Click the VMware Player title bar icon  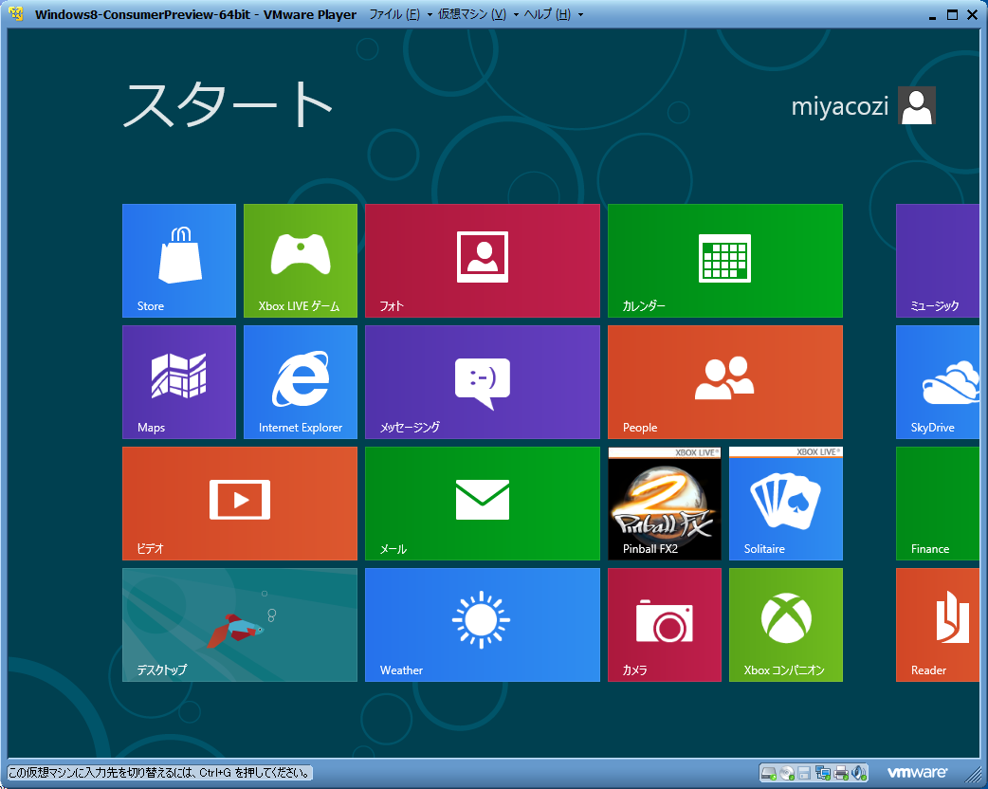pyautogui.click(x=16, y=14)
